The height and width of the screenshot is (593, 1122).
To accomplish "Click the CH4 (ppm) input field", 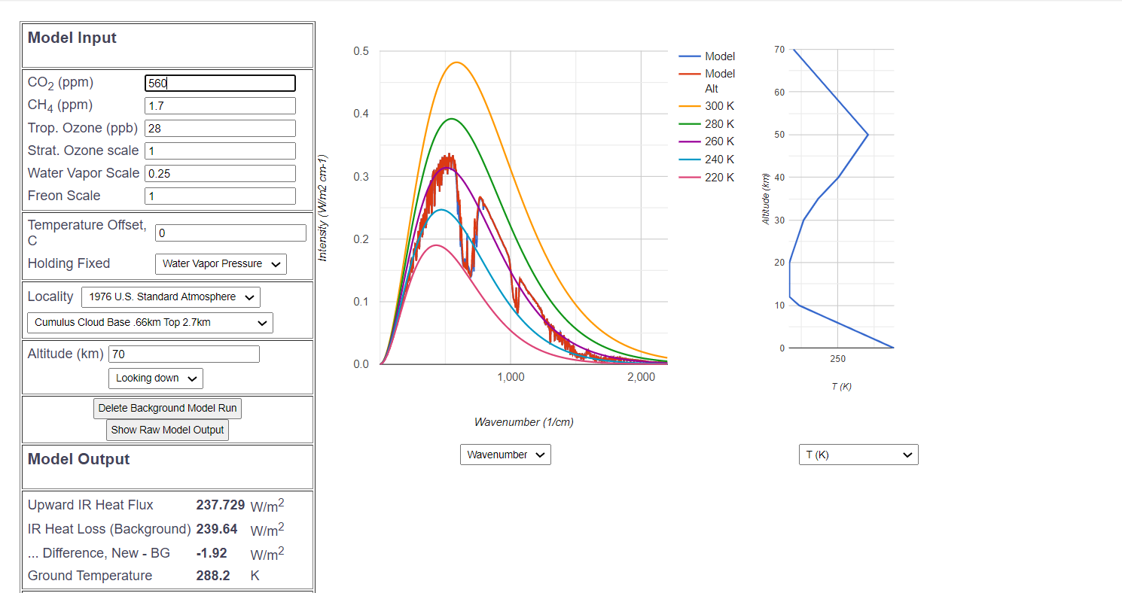I will (220, 106).
